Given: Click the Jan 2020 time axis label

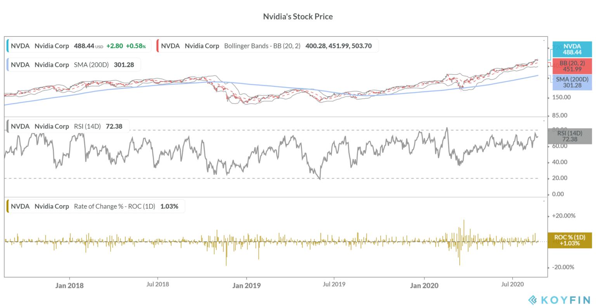Looking at the screenshot, I should (424, 286).
